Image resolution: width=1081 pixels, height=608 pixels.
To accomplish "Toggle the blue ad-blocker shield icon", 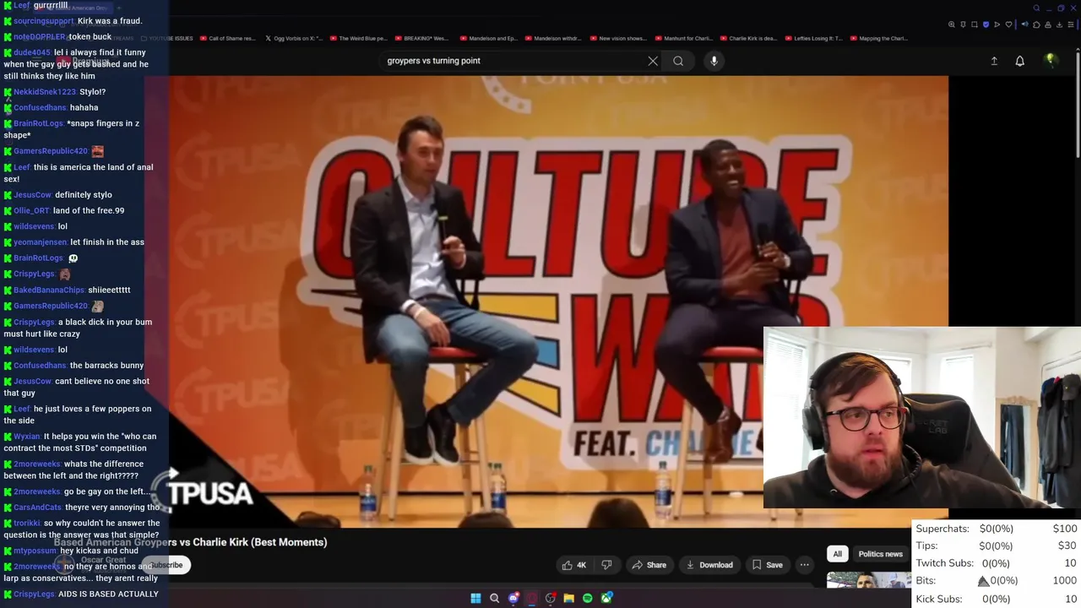I will click(x=986, y=24).
